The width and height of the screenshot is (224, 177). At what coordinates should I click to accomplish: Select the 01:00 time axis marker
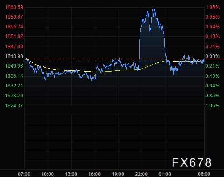pyautogui.click(x=165, y=174)
